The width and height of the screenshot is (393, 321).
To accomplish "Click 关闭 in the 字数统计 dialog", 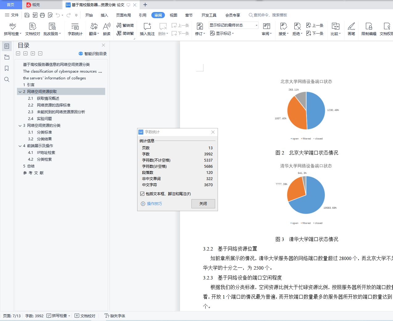I will coord(203,204).
